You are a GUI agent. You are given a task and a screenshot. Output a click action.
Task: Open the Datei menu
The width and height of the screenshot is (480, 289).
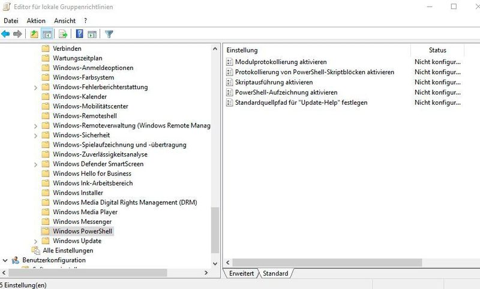(x=11, y=20)
